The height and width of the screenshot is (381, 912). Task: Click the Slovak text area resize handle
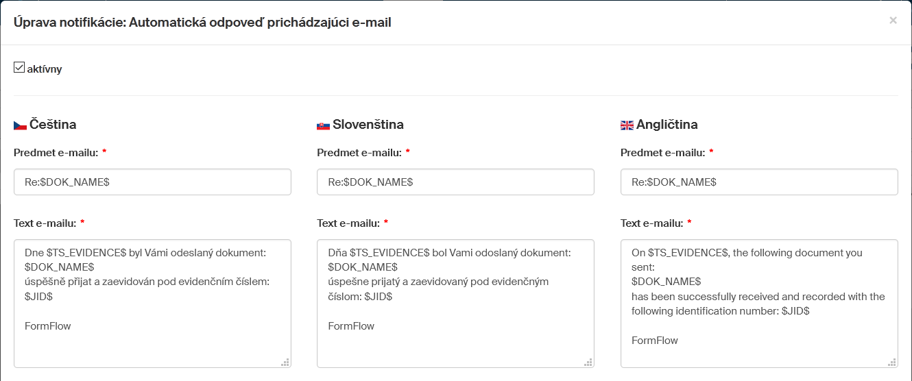pyautogui.click(x=588, y=362)
